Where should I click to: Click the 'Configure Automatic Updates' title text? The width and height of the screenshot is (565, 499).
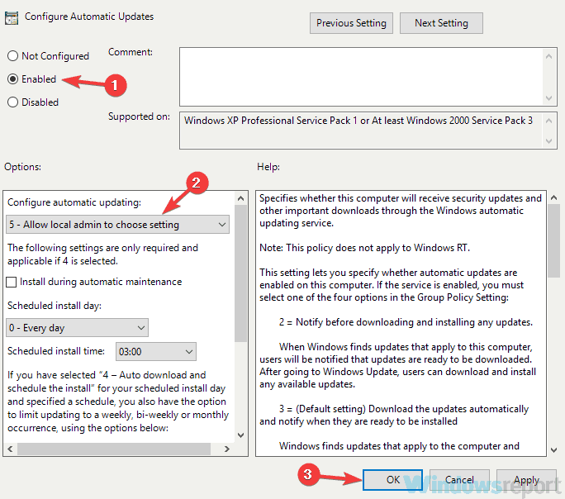pyautogui.click(x=89, y=17)
